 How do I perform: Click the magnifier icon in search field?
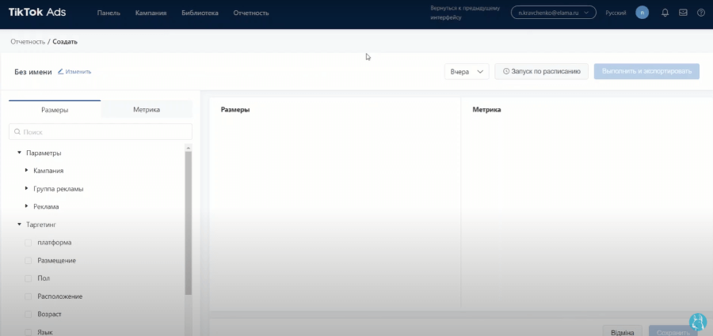pyautogui.click(x=17, y=132)
